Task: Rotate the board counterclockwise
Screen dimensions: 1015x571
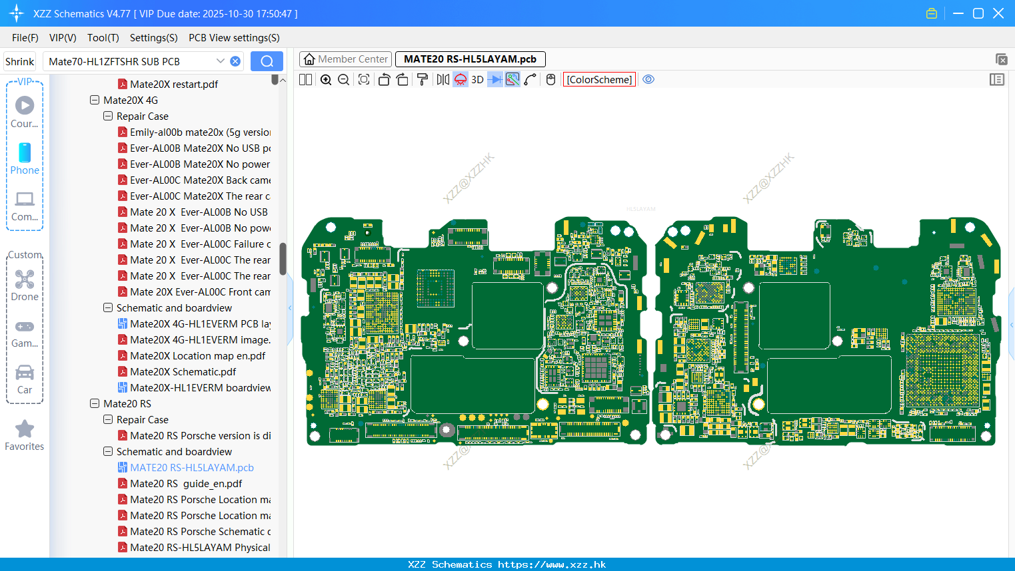Action: click(x=384, y=80)
